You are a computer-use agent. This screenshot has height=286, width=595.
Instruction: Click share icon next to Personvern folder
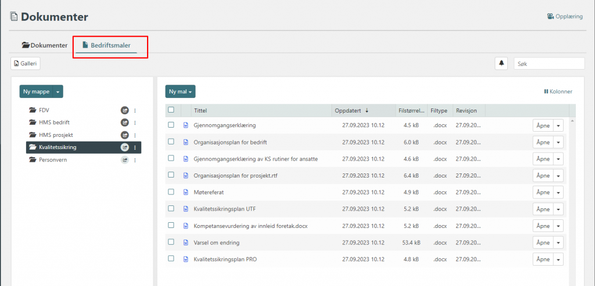(124, 160)
